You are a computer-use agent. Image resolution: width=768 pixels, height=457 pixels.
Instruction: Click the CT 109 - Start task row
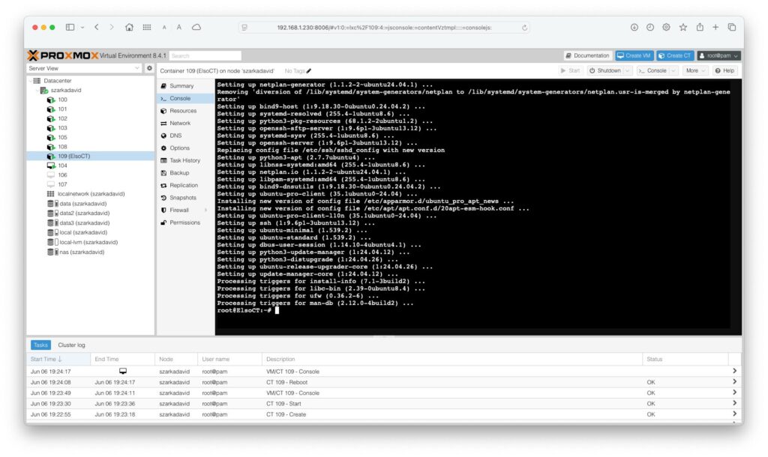(383, 404)
